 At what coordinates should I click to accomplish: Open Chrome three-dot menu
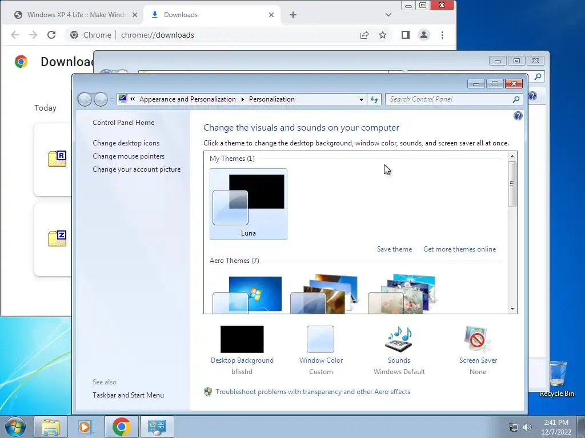(x=442, y=35)
